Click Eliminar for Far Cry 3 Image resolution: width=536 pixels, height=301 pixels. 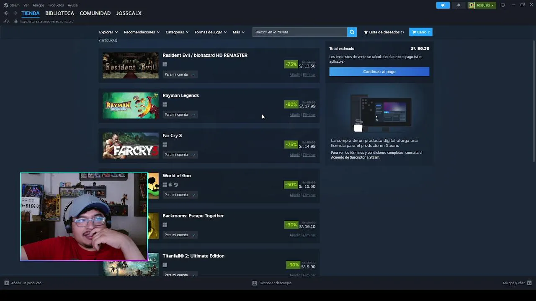(x=309, y=155)
